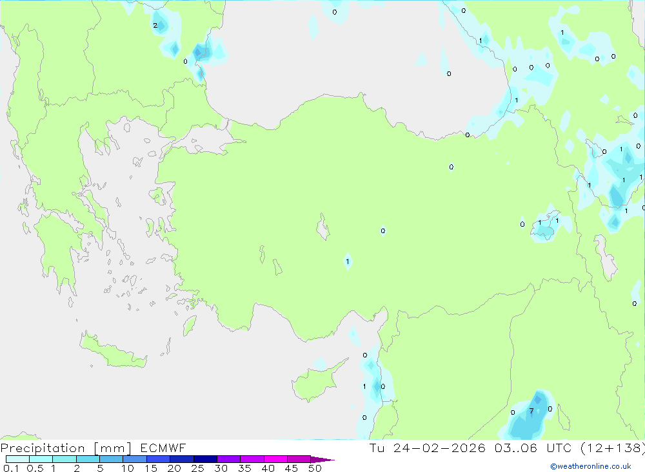This screenshot has height=472, width=645.
Task: Click the legend label "35"
Action: pyautogui.click(x=244, y=468)
